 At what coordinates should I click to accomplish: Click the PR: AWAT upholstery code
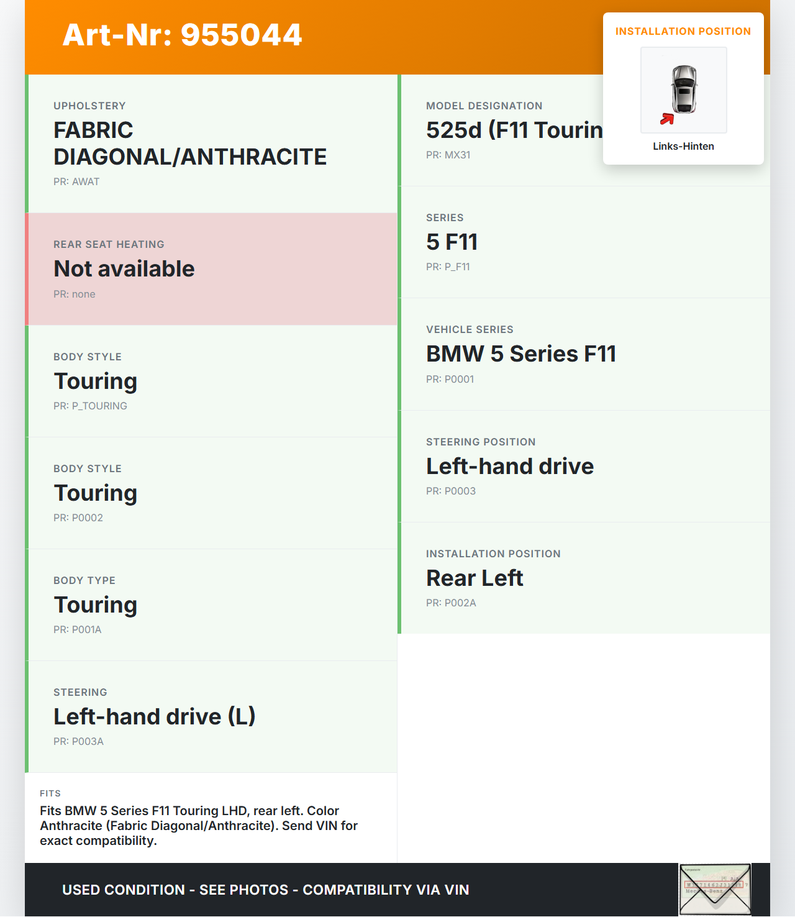click(76, 181)
